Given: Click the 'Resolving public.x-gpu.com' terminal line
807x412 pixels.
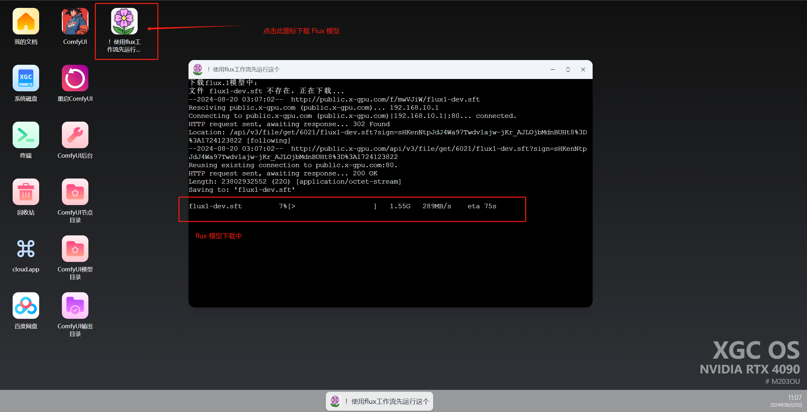Looking at the screenshot, I should [314, 108].
